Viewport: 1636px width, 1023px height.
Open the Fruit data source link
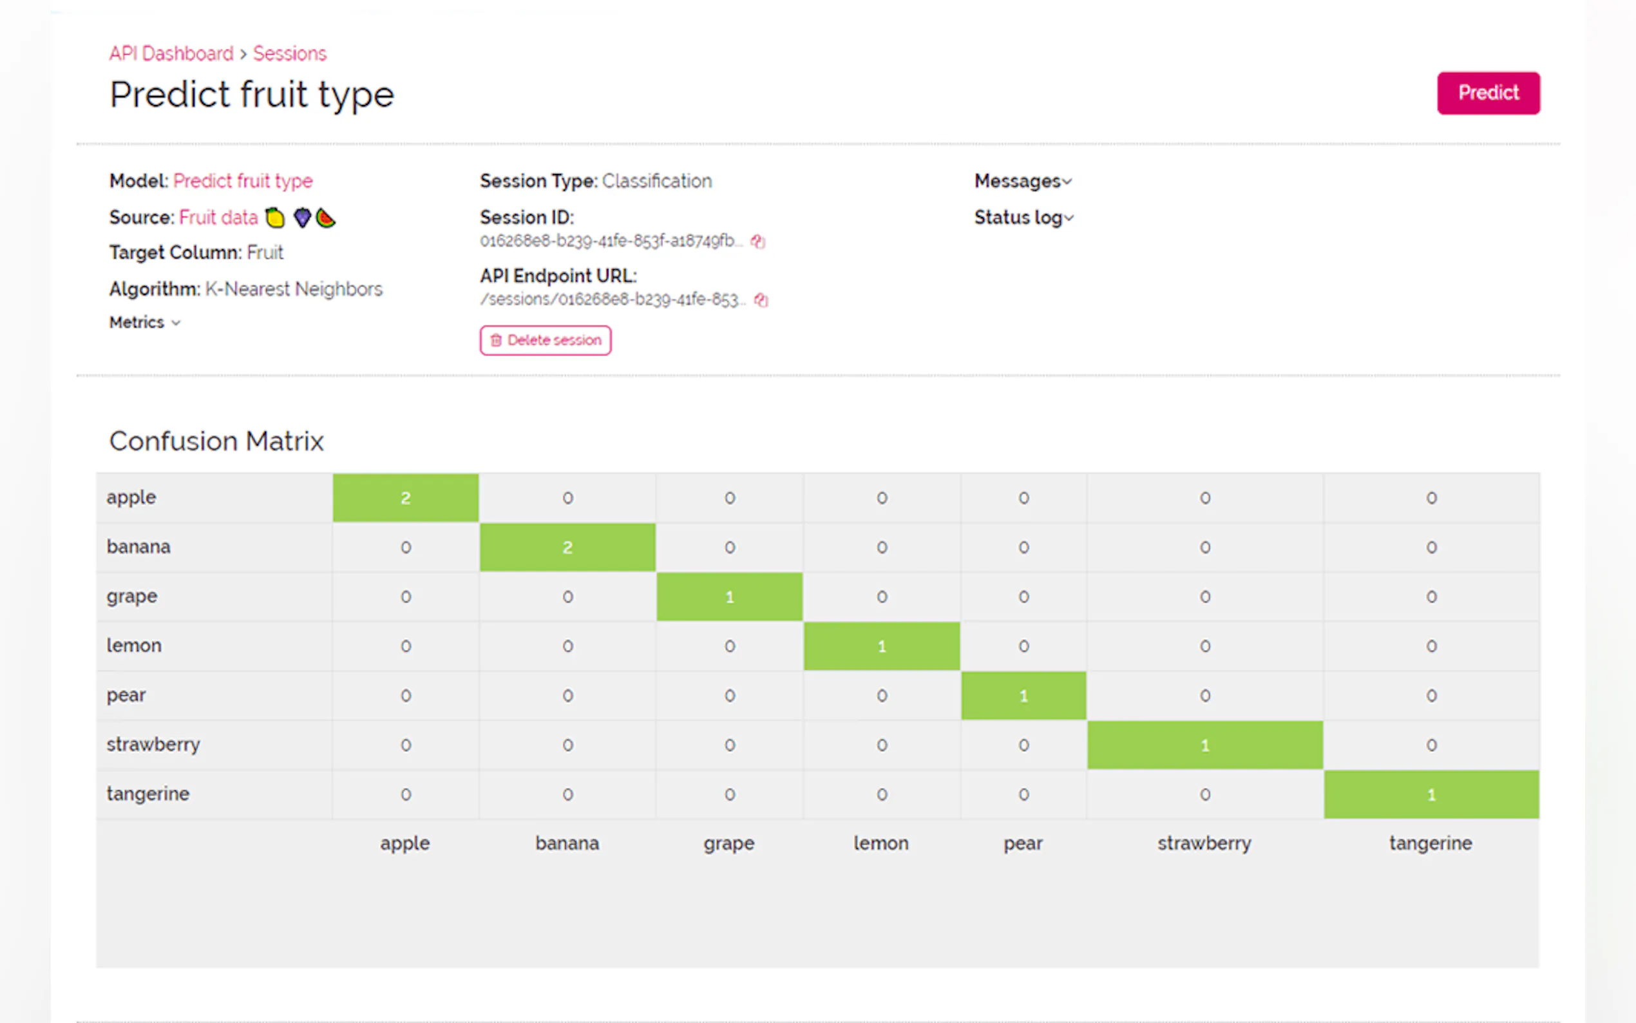218,218
